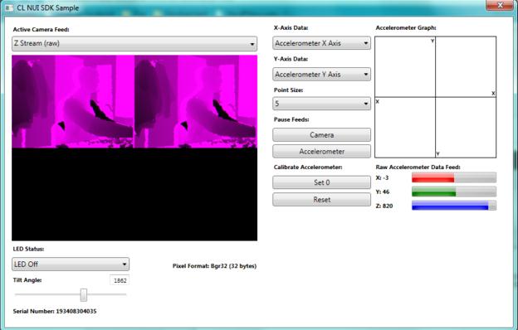518x330 pixels.
Task: Close the CL NUI SDK Sample window
Action: pyautogui.click(x=500, y=5)
